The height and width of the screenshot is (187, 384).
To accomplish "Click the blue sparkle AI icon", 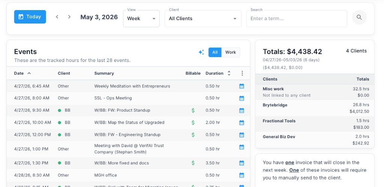I will coord(201,52).
